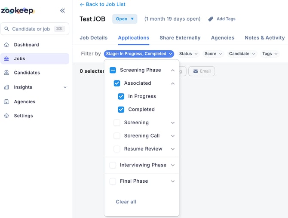
Task: Click the Settings gear icon
Action: (x=6, y=116)
